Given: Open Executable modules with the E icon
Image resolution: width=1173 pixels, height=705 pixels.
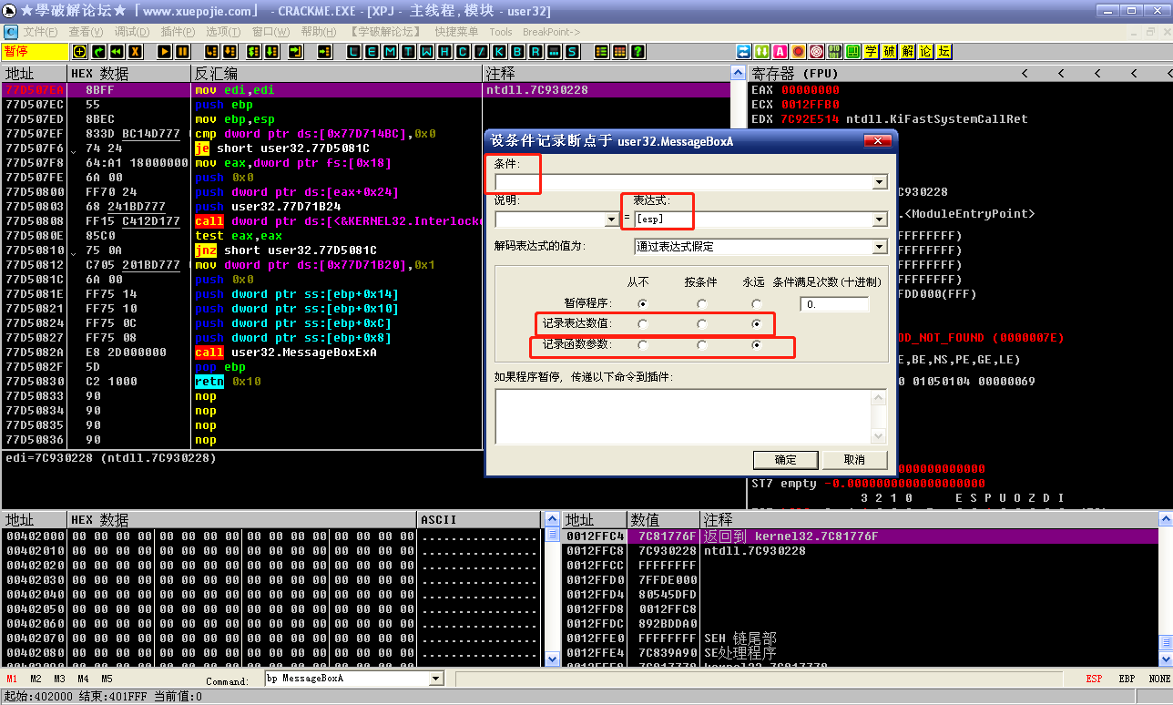Looking at the screenshot, I should click(x=372, y=52).
